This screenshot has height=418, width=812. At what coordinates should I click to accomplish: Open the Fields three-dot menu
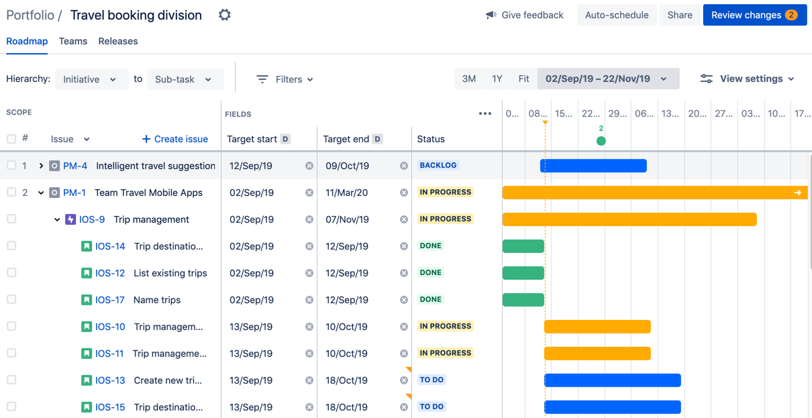click(485, 113)
